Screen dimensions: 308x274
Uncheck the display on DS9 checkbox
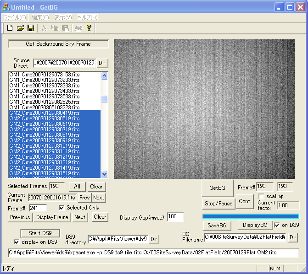17,242
